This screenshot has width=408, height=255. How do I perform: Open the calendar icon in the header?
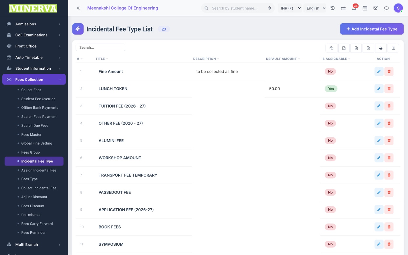[x=365, y=8]
